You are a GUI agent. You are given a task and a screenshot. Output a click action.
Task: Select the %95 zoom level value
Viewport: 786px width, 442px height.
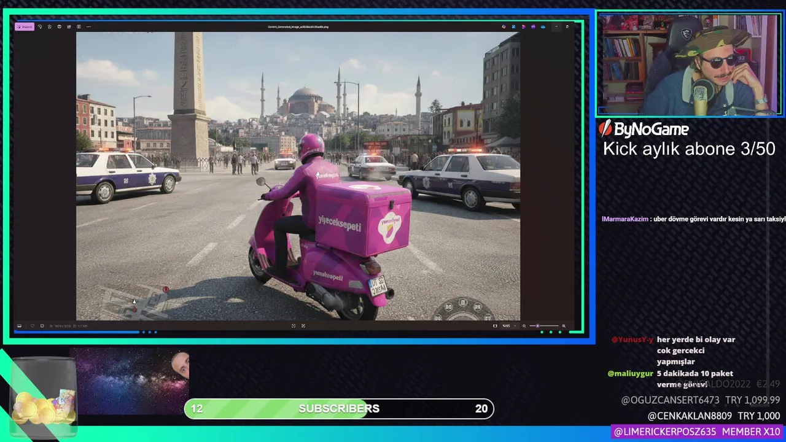506,326
